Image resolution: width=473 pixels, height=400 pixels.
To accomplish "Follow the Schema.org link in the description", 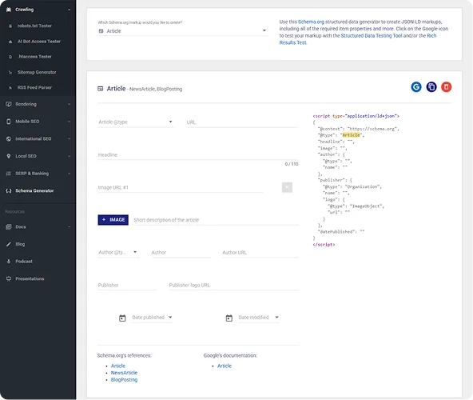I will point(311,22).
